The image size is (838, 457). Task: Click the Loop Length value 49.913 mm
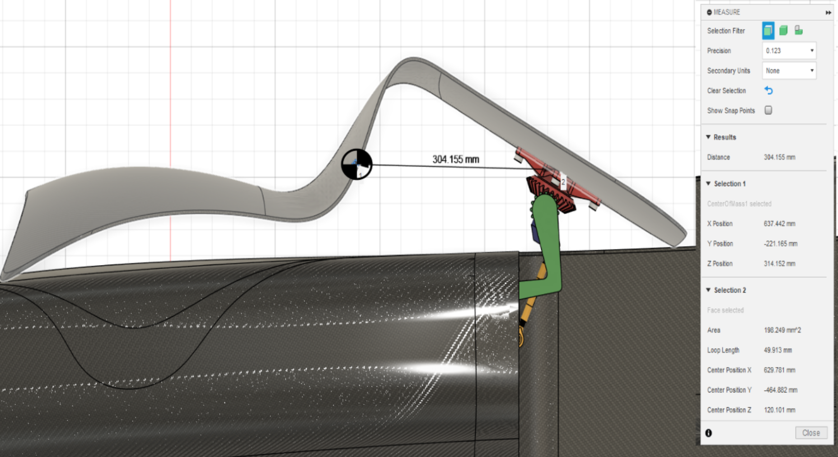(x=778, y=350)
